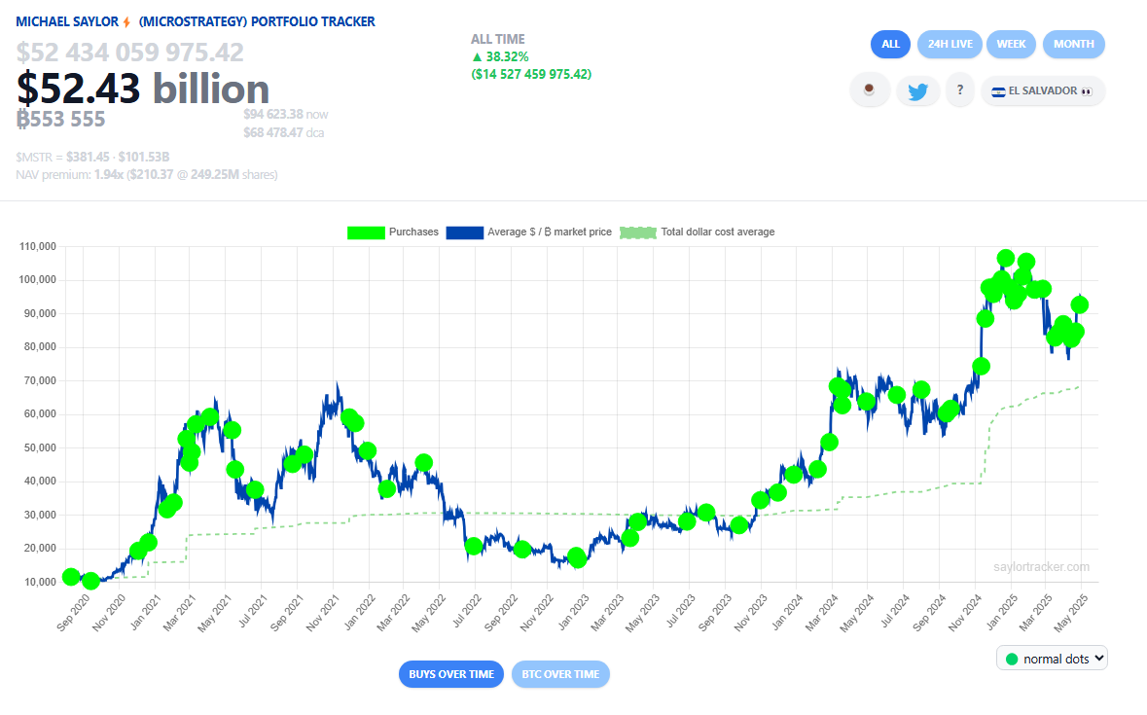Show the BTC OVER TIME chart
This screenshot has width=1147, height=715.
[x=560, y=674]
